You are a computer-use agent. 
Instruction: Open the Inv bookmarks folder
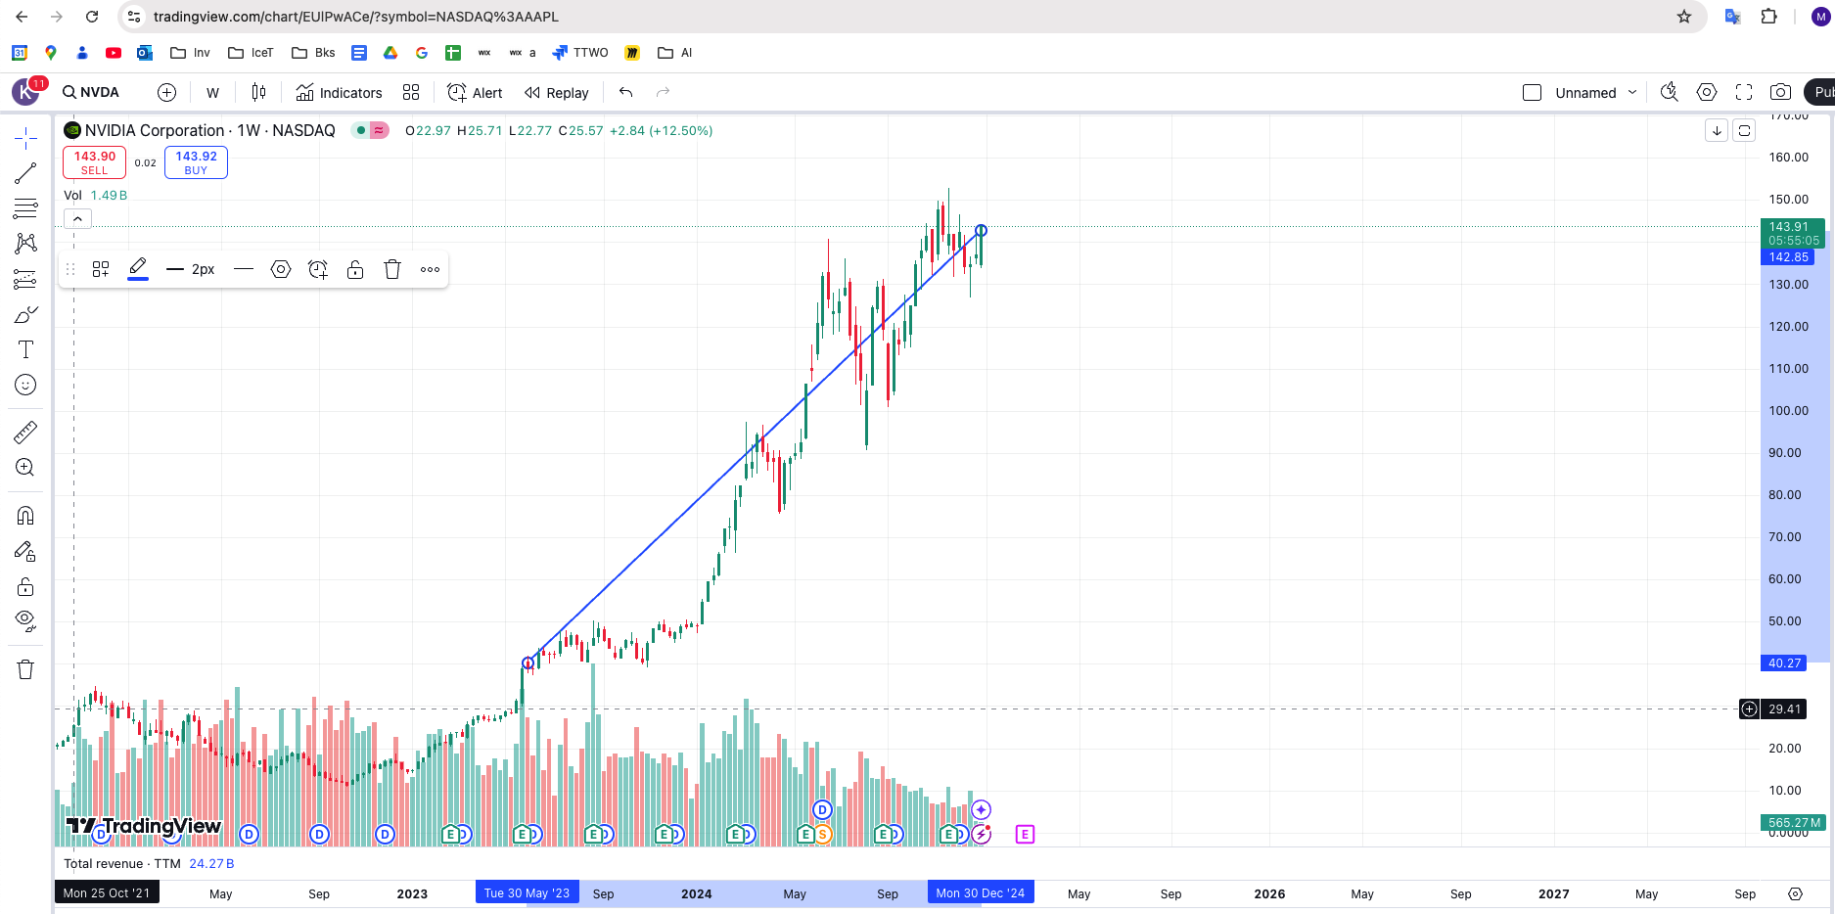[x=190, y=53]
